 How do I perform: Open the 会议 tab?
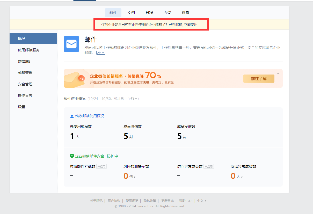click(x=167, y=13)
